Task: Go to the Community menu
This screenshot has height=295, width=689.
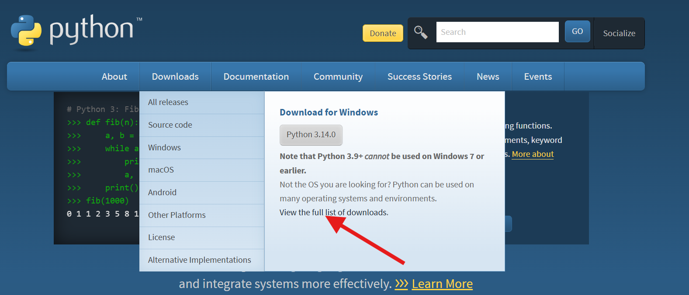Action: (x=338, y=77)
